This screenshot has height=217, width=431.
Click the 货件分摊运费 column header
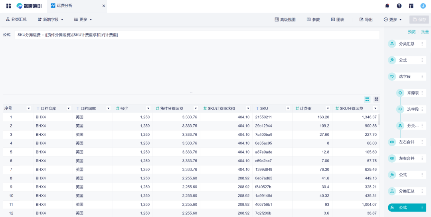(176, 109)
